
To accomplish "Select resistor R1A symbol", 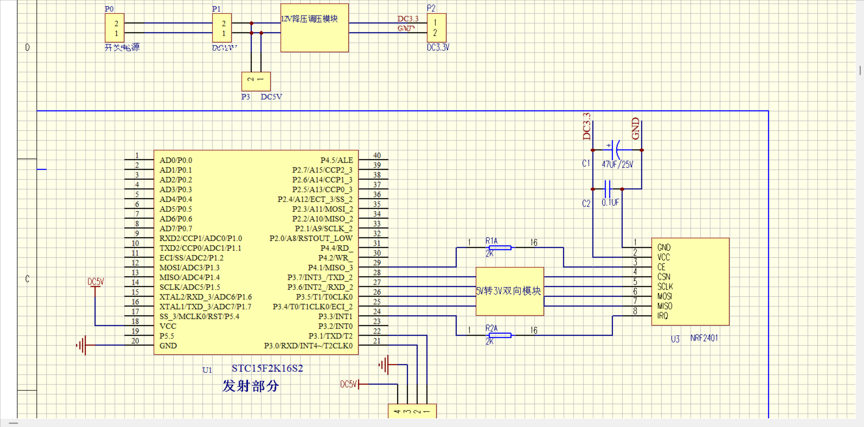I will click(x=500, y=248).
